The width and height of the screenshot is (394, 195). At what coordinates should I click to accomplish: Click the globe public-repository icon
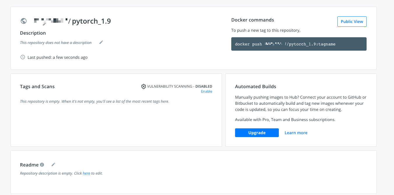point(24,21)
